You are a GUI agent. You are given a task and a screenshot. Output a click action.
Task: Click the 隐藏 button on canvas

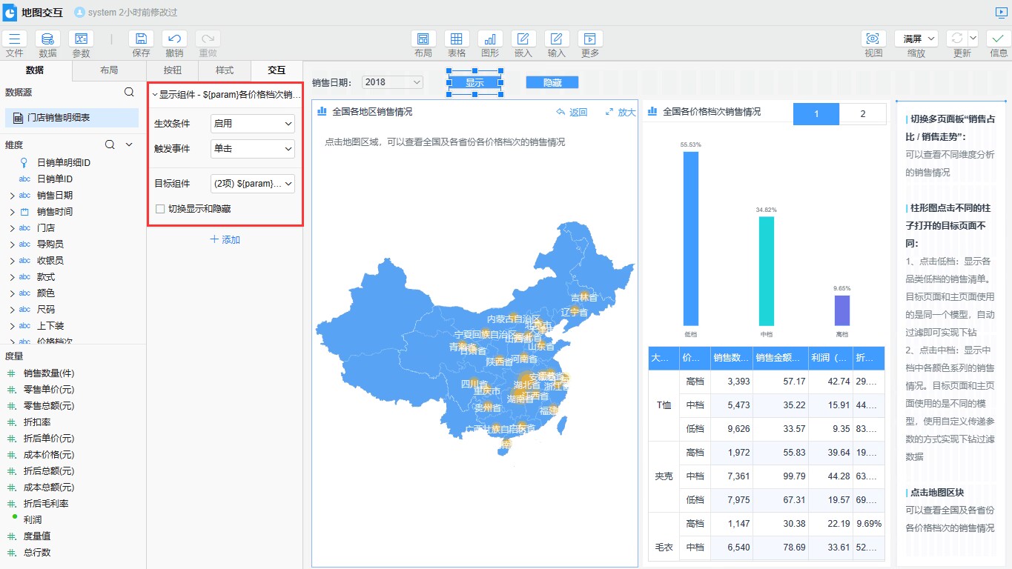[552, 83]
